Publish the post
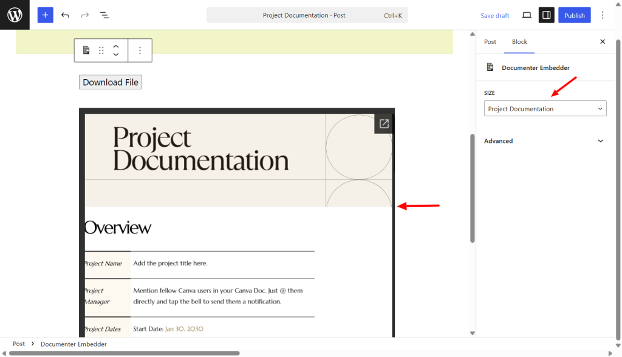622x357 pixels. click(x=574, y=15)
